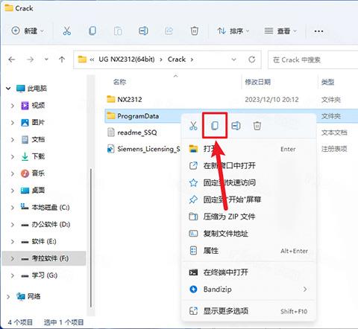Screen dimensions: 358x329
Task: Click the Rename icon in the context menu
Action: 236,126
